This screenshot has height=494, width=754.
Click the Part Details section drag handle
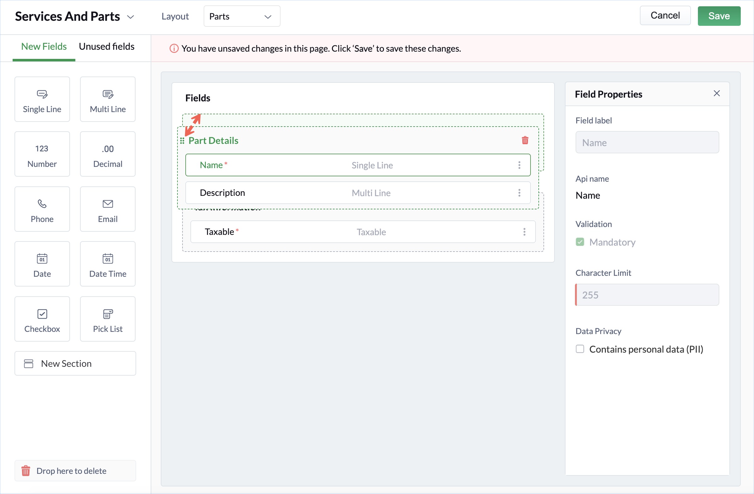pyautogui.click(x=182, y=141)
